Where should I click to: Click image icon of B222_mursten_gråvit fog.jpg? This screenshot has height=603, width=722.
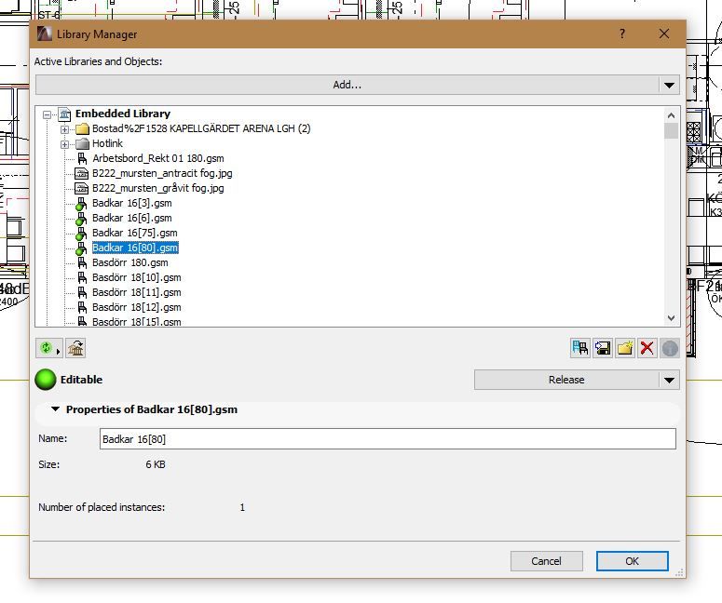click(81, 188)
